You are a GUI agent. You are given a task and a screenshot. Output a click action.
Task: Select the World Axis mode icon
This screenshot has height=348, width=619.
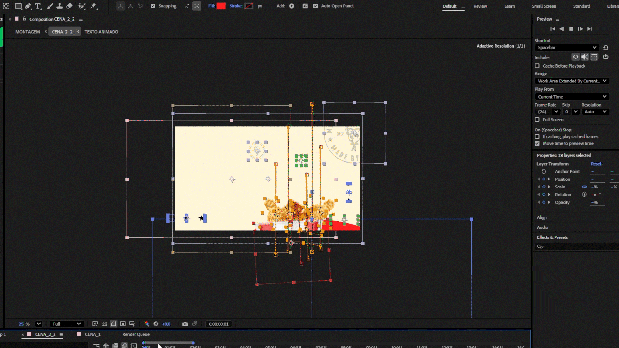click(130, 6)
